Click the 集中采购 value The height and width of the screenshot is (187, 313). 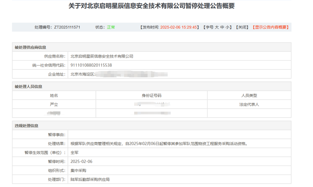pyautogui.click(x=78, y=170)
